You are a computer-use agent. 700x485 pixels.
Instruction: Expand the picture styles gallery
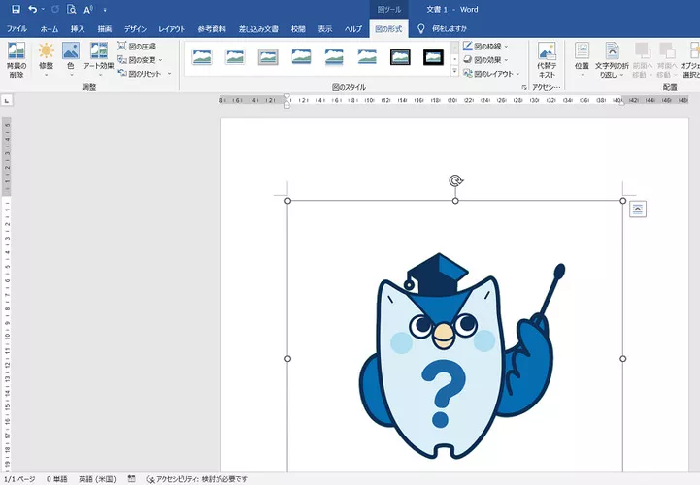[453, 72]
